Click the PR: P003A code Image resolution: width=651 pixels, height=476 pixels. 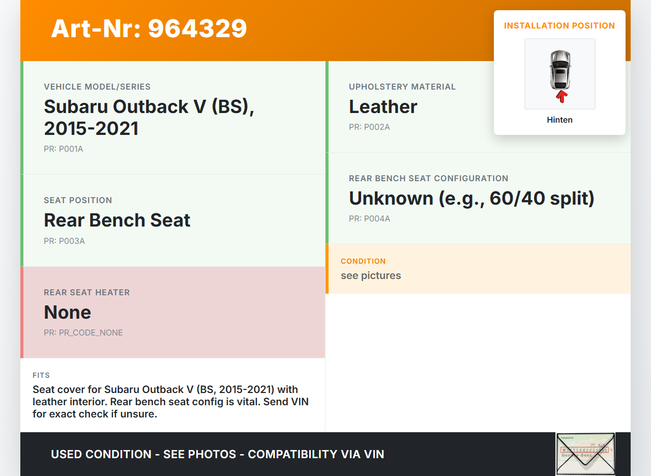[x=64, y=241]
